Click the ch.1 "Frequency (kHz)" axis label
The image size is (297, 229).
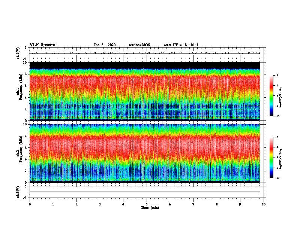tap(21, 87)
